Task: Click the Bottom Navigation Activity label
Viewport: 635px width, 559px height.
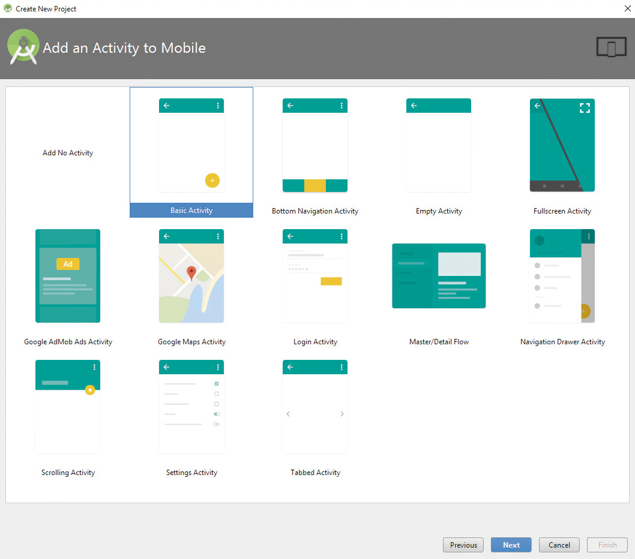Action: [315, 211]
